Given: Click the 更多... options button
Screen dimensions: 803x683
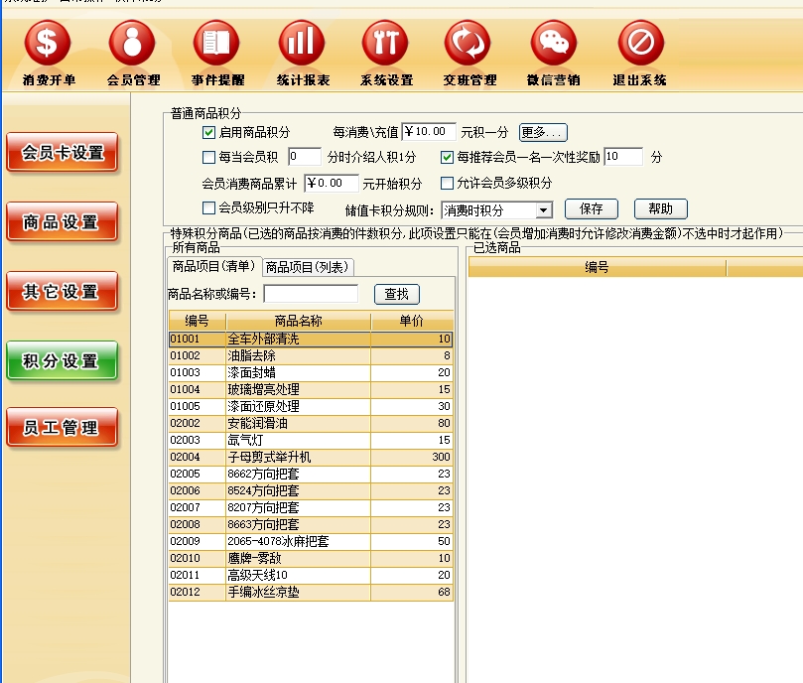Looking at the screenshot, I should (x=542, y=132).
